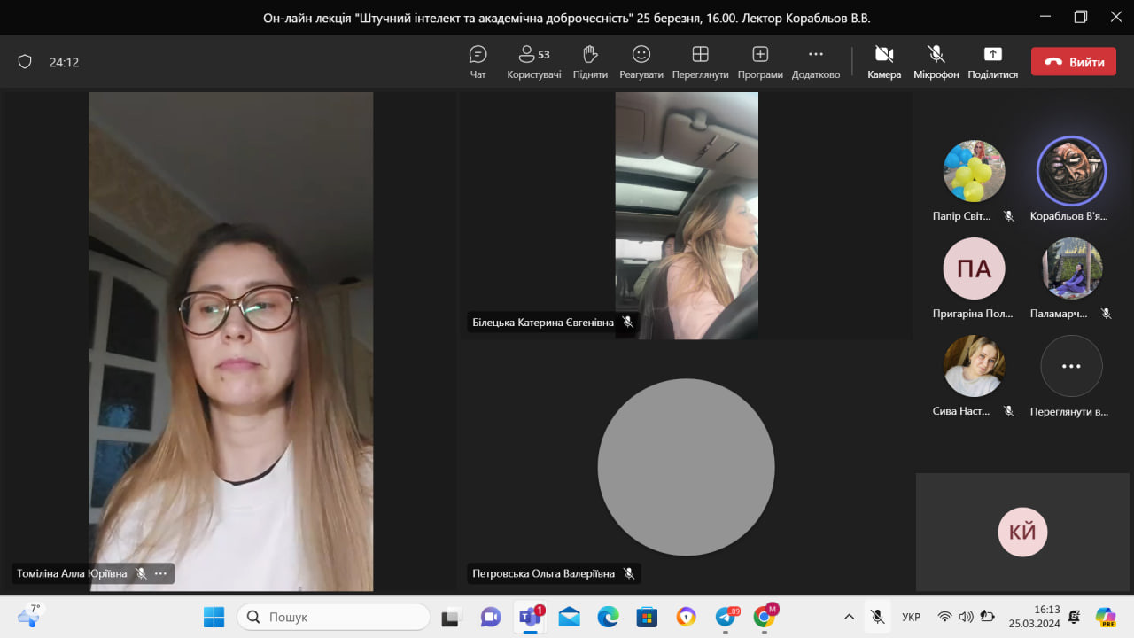Viewport: 1134px width, 638px height.
Task: Open Telegram from the taskbar
Action: click(x=726, y=617)
